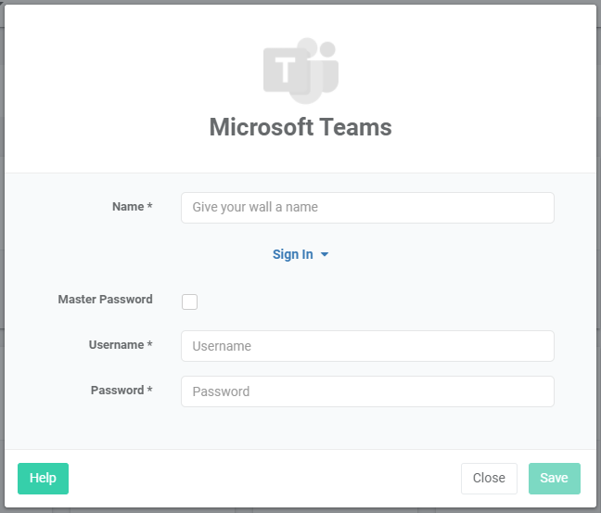Open Help for this dialog

[x=43, y=478]
